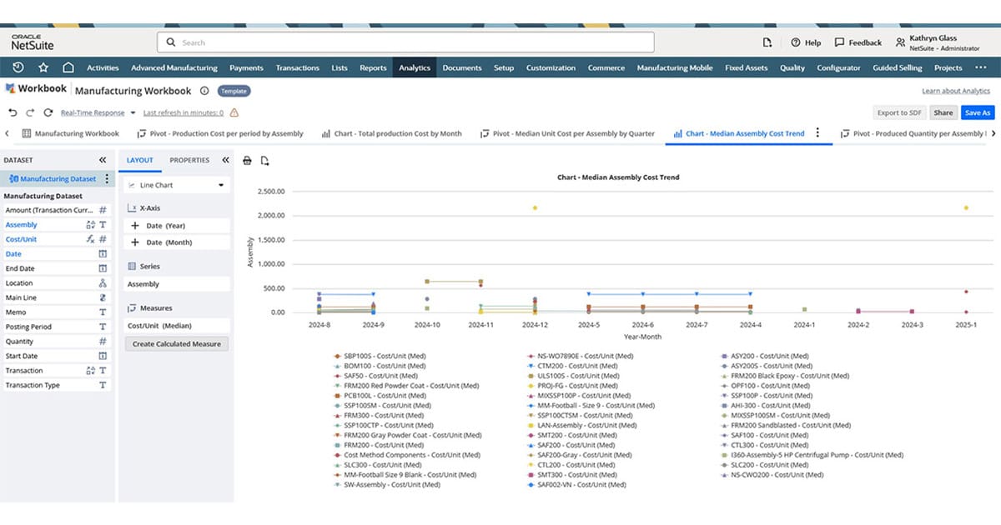Collapse the DATASET panel

coord(102,160)
